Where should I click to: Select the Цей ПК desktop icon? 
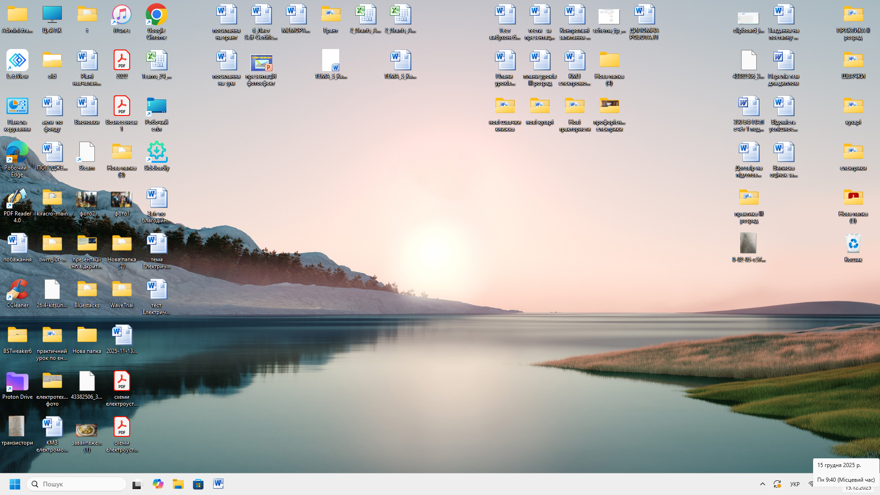52,19
